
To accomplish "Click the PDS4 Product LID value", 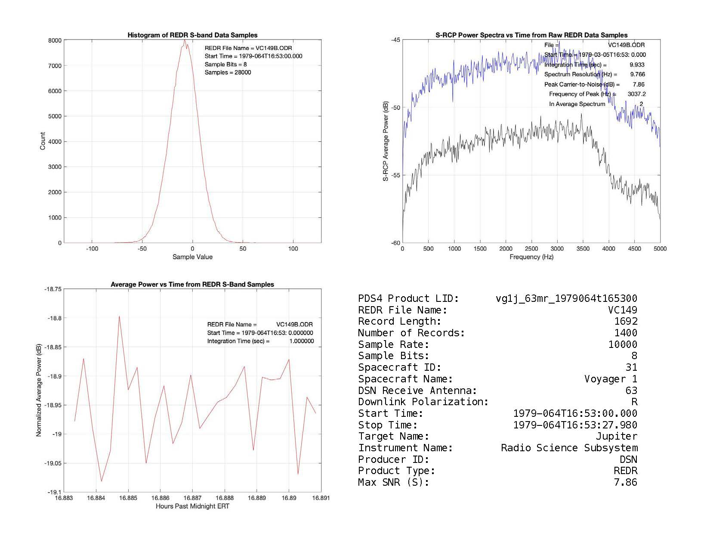I will 566,299.
